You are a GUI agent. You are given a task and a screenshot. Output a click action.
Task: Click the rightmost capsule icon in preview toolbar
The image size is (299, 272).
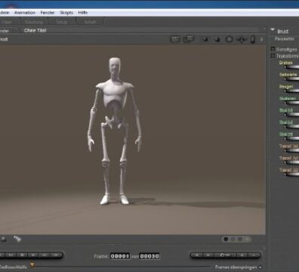click(x=253, y=39)
